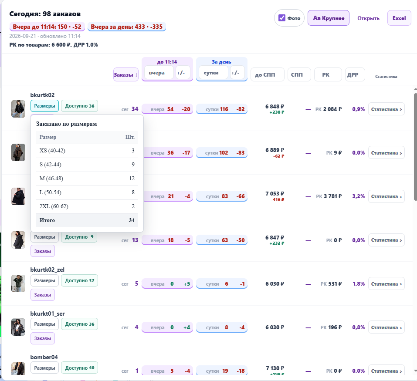Open Статистика for bkurtk02 row
417x381 pixels.
(x=386, y=109)
